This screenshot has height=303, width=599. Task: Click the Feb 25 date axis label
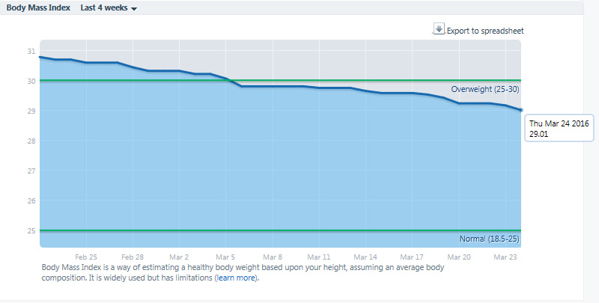tap(86, 256)
